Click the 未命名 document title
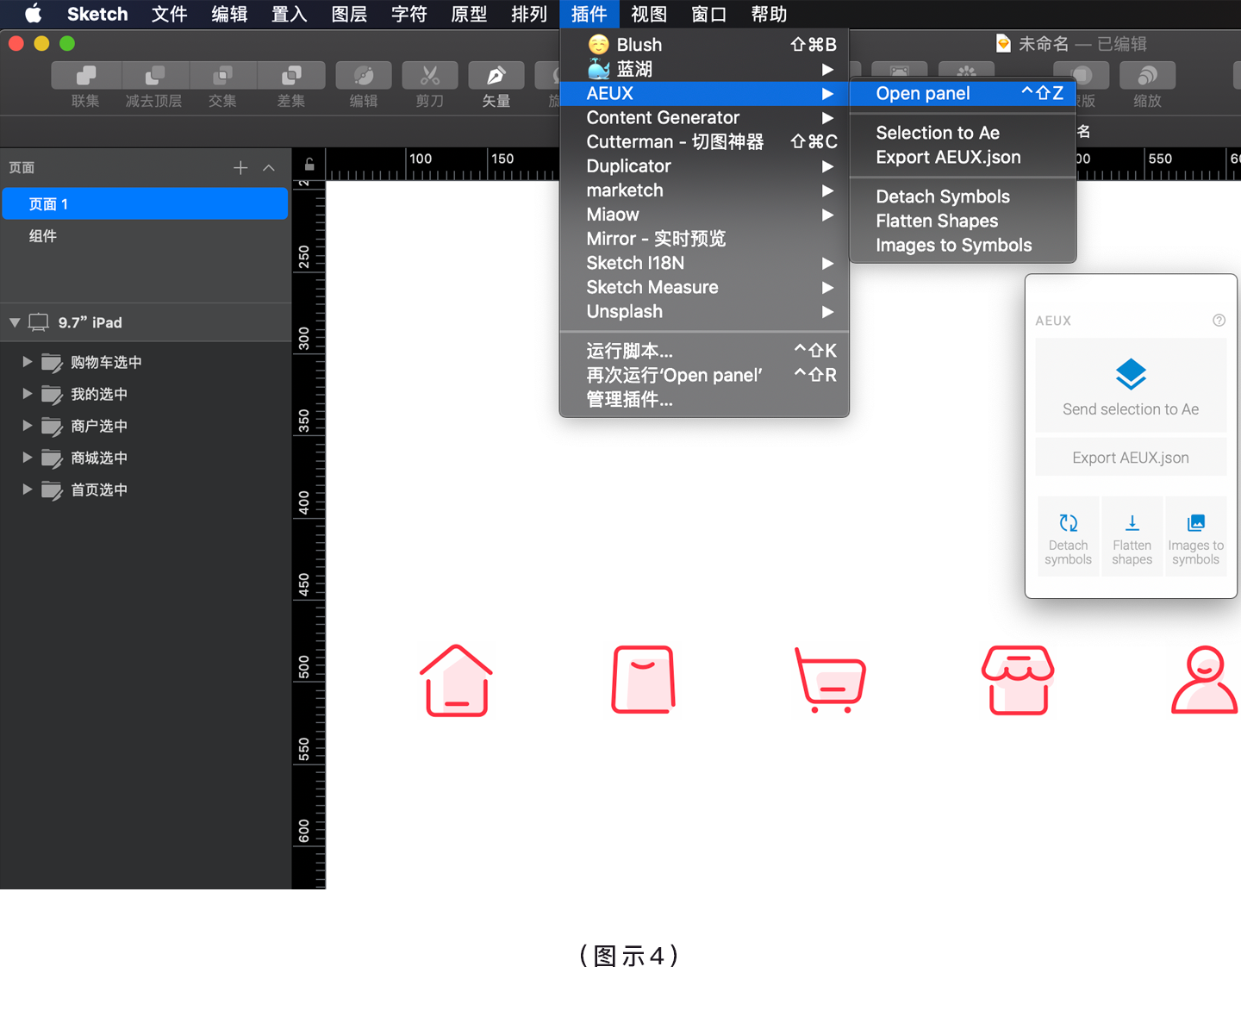The width and height of the screenshot is (1241, 1029). click(x=1044, y=44)
